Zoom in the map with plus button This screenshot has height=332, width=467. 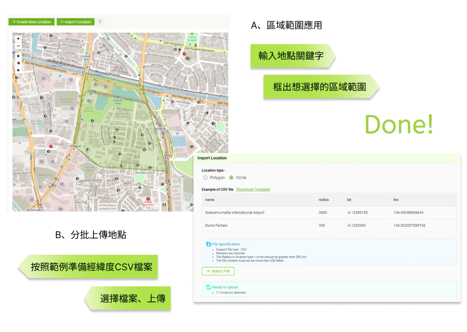(19, 39)
